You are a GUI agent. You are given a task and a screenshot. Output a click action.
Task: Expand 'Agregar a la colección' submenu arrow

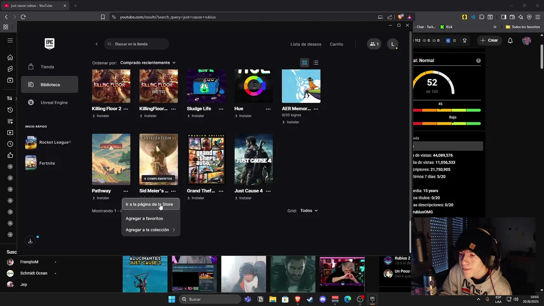point(174,230)
